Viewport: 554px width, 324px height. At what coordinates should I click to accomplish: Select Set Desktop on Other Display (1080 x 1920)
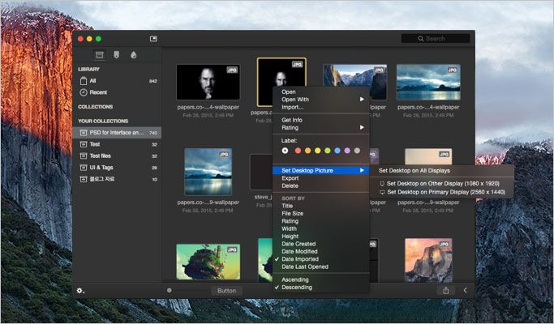[x=441, y=184]
